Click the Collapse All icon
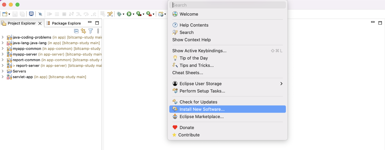Viewport: 385px width, 150px height. pyautogui.click(x=76, y=31)
